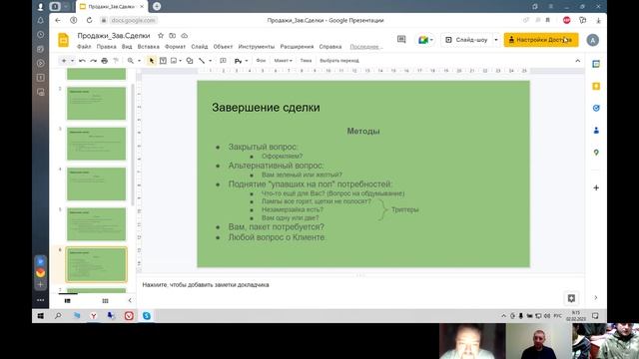This screenshot has width=639, height=359.
Task: Expand zoom level dropdown arrow
Action: [139, 61]
